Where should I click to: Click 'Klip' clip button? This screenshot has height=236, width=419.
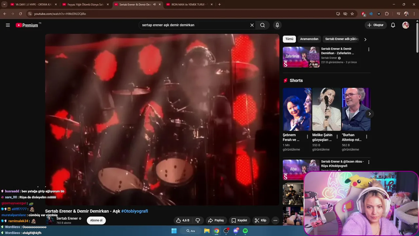pos(261,221)
